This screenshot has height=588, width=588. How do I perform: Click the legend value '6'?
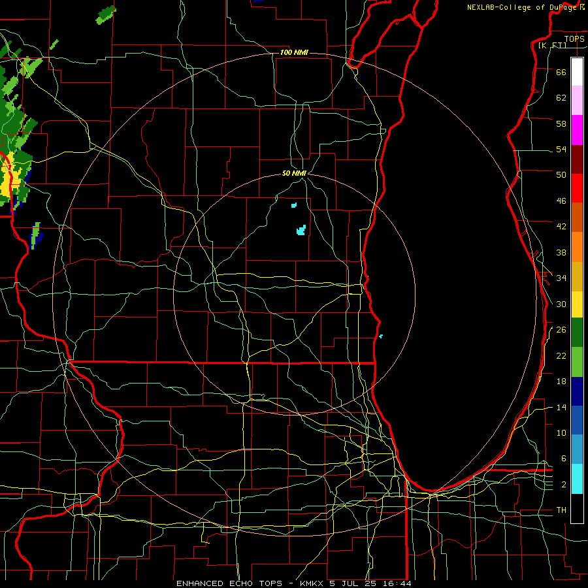(x=564, y=458)
